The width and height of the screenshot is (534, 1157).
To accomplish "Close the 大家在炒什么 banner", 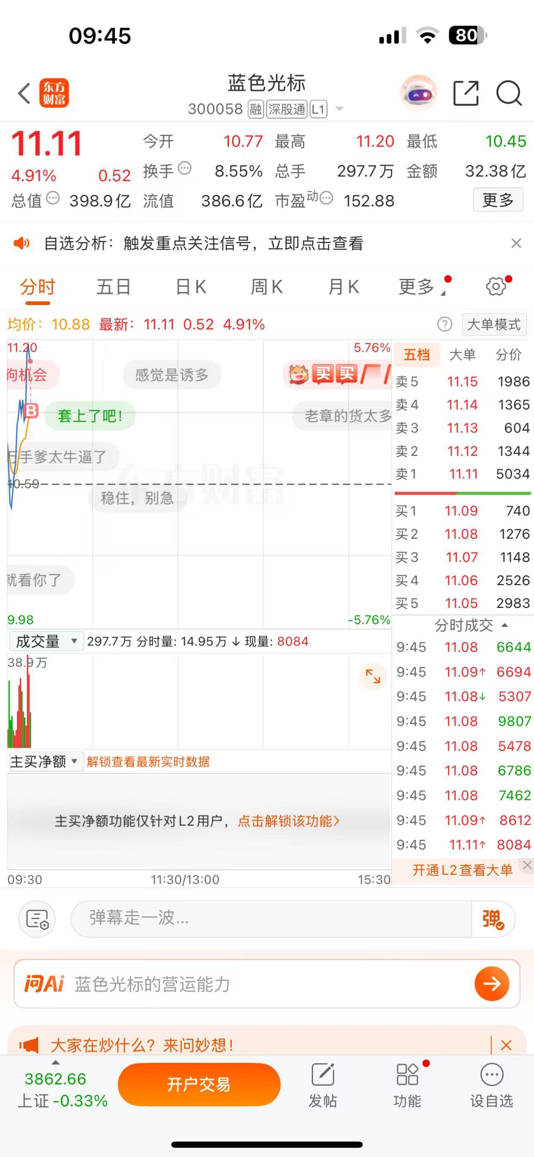I will [x=506, y=1045].
